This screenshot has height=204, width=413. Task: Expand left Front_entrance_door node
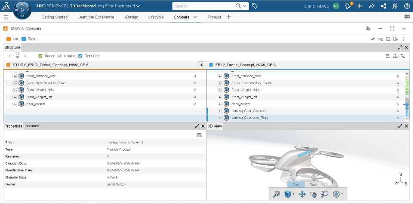[x=15, y=76]
